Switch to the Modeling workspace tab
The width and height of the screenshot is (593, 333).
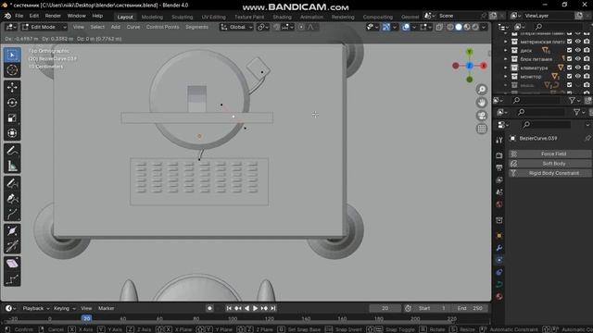tap(152, 17)
